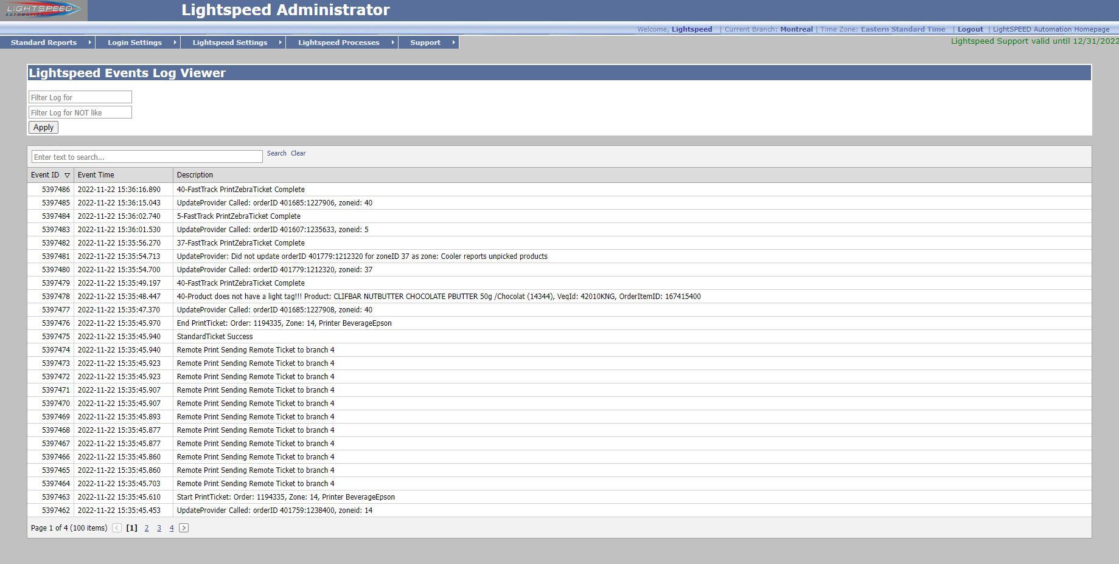This screenshot has width=1119, height=564.
Task: Click event time 2022-11-22 15:36:15.043
Action: pos(119,203)
